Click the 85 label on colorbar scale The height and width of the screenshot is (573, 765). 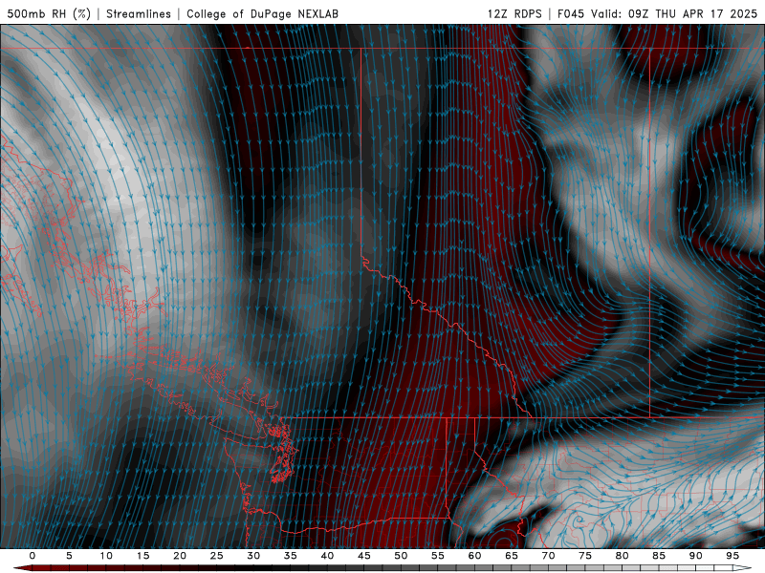tap(659, 556)
